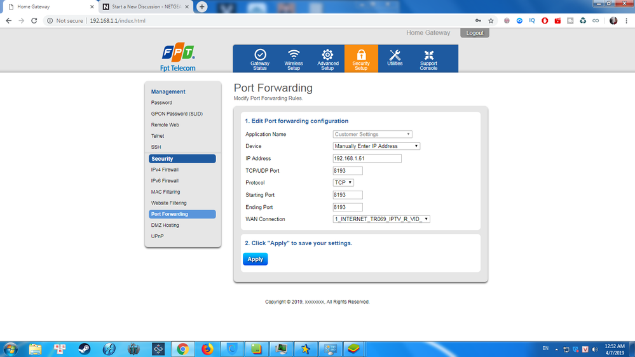Click the EN language indicator

[x=545, y=349]
